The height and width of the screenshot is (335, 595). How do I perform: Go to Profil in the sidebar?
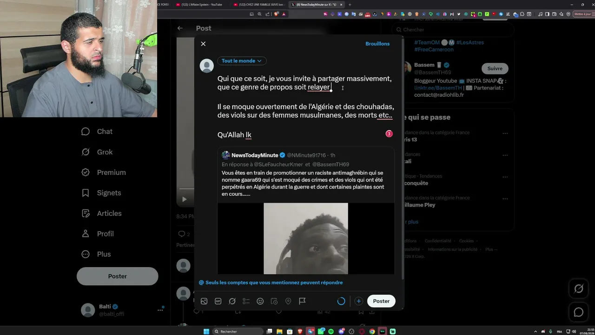(x=98, y=234)
